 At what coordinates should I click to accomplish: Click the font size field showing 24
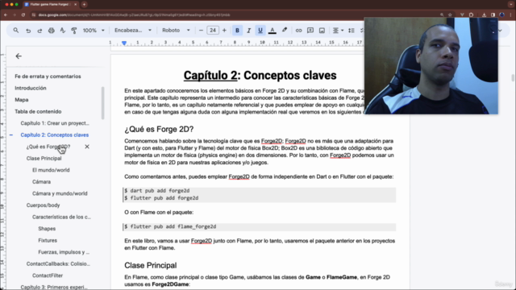tap(213, 31)
